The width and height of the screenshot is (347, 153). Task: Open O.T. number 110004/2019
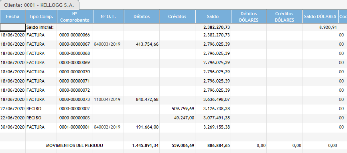pyautogui.click(x=107, y=99)
